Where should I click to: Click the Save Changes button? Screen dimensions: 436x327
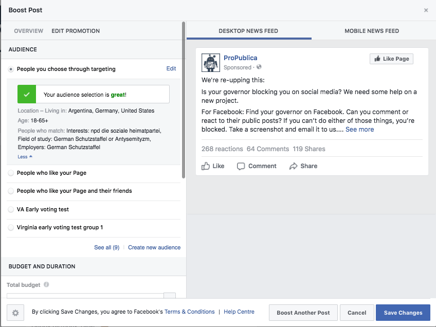(403, 313)
